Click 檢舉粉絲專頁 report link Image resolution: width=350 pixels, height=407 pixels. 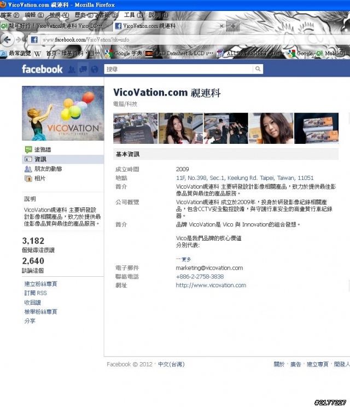[40, 312]
